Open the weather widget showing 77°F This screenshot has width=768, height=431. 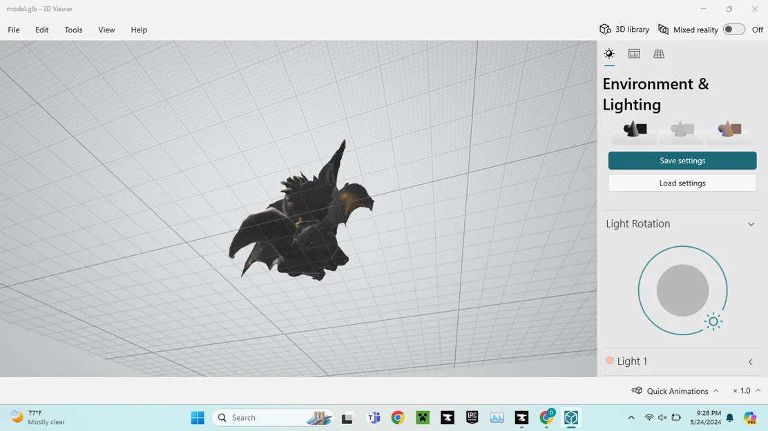coord(38,417)
